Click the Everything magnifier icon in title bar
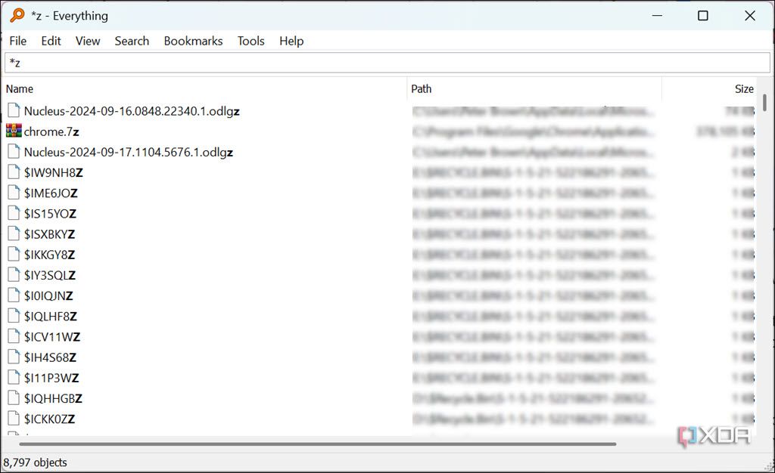This screenshot has width=775, height=473. point(17,15)
